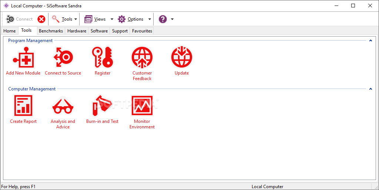Minimize the Sandra window
This screenshot has width=379, height=190.
(x=336, y=6)
